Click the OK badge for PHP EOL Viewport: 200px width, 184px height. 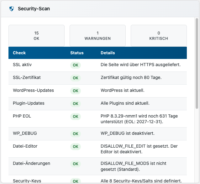[75, 117]
